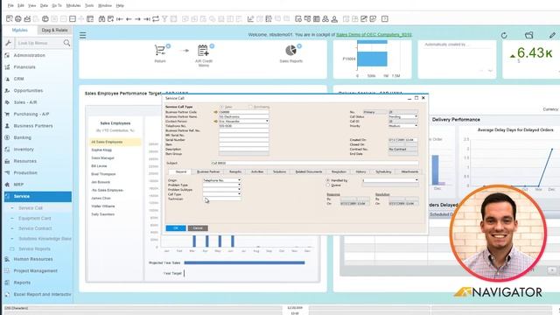Open the Sales Demo of OEC Computers link
560x315 pixels.
click(374, 35)
